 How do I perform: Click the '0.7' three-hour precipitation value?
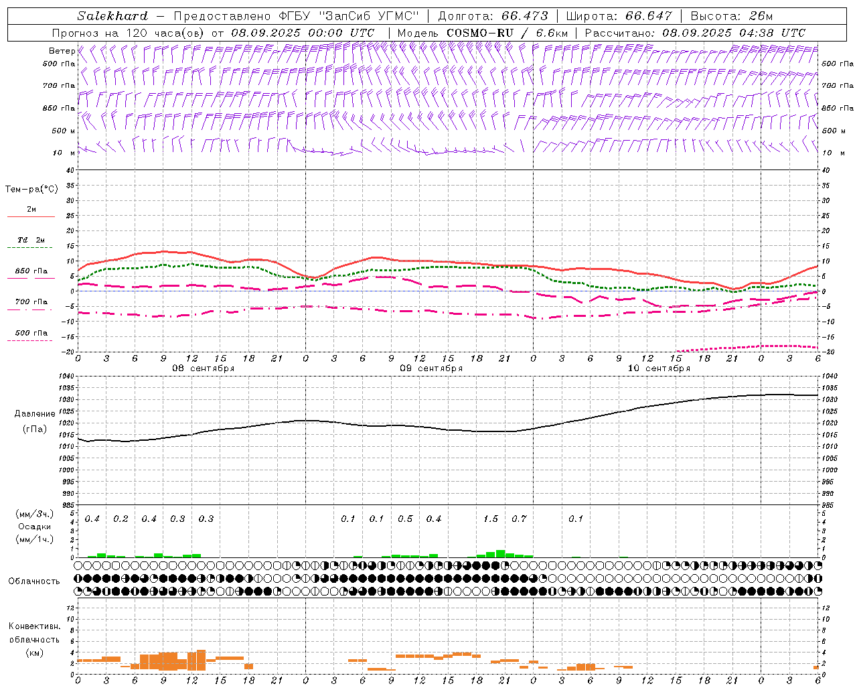pyautogui.click(x=519, y=519)
